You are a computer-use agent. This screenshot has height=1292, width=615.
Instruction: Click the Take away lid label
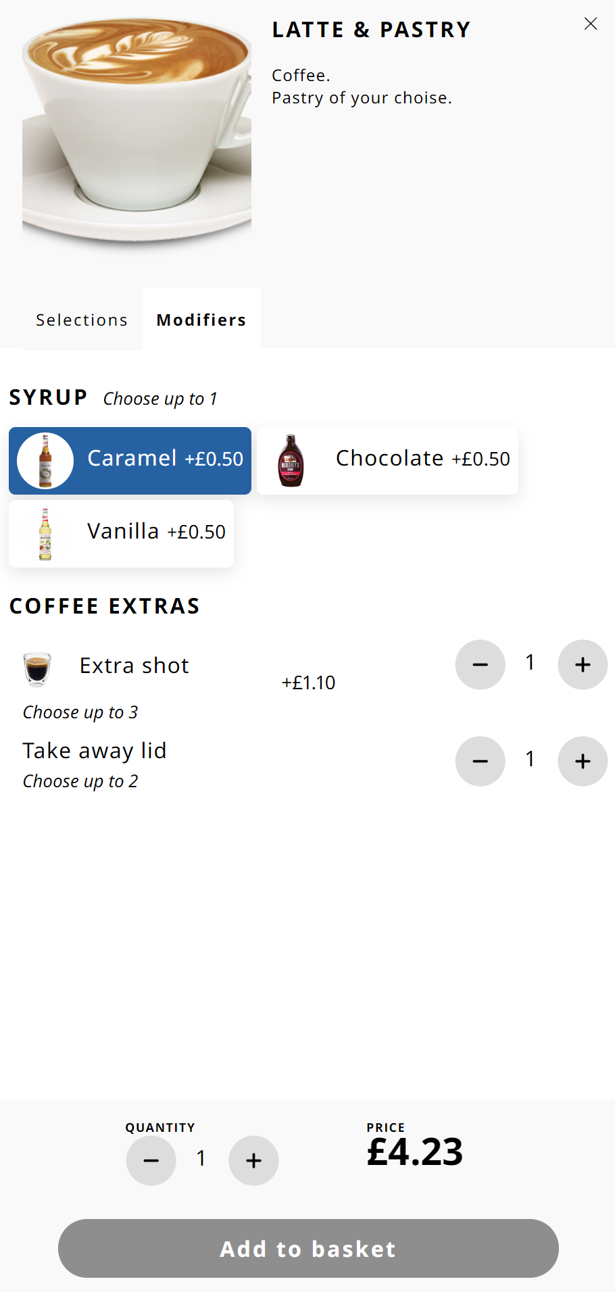click(95, 751)
